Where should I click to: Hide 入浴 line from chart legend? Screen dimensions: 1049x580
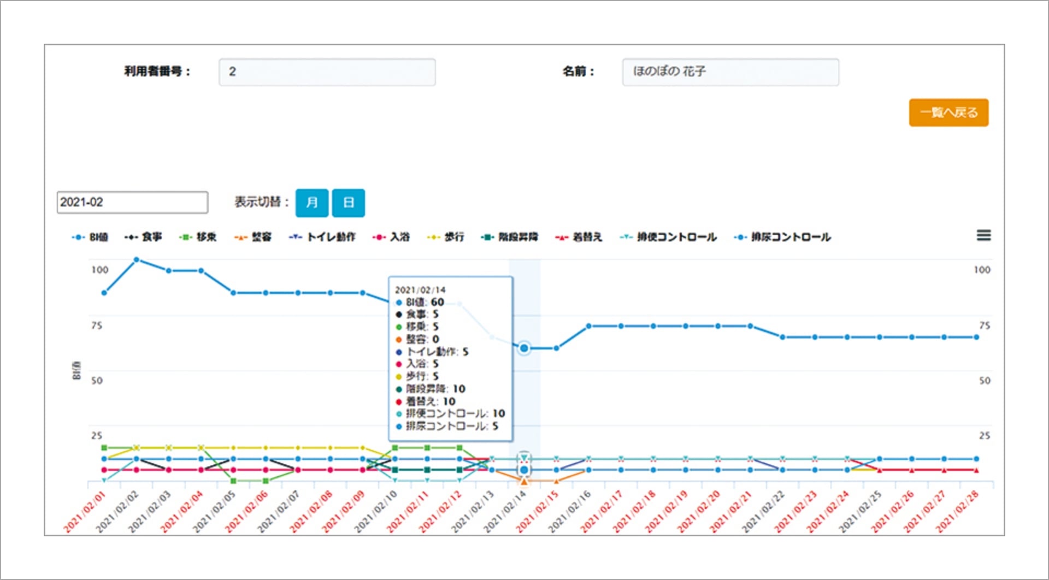(392, 237)
